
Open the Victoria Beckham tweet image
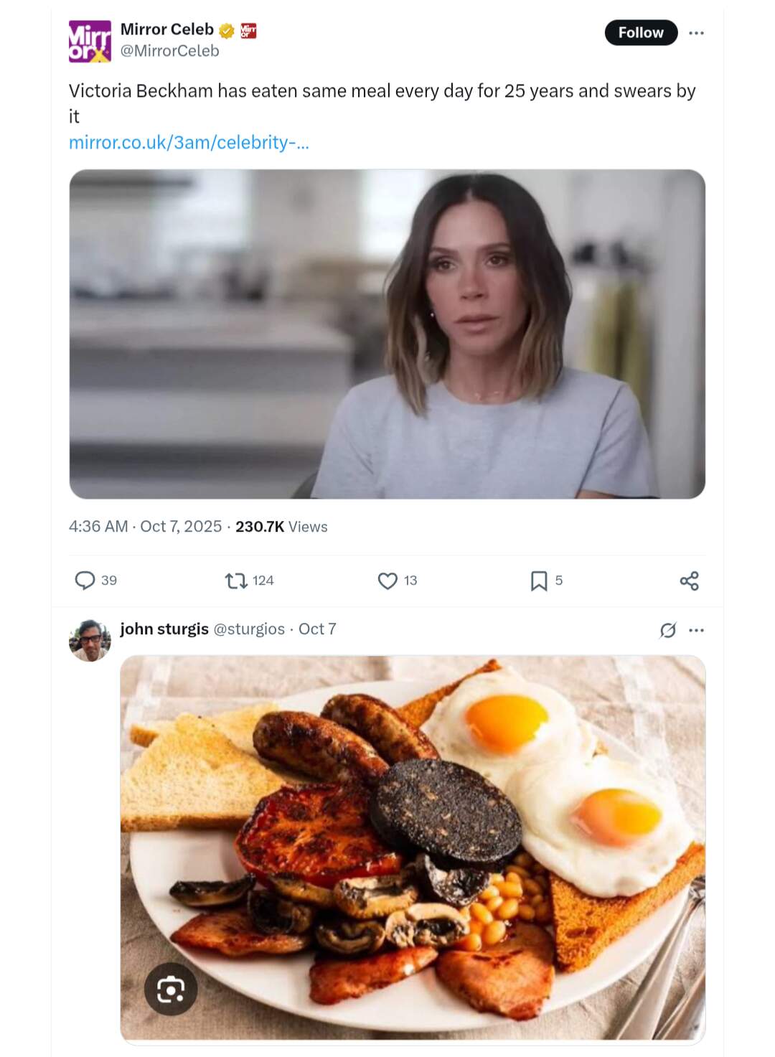point(387,334)
